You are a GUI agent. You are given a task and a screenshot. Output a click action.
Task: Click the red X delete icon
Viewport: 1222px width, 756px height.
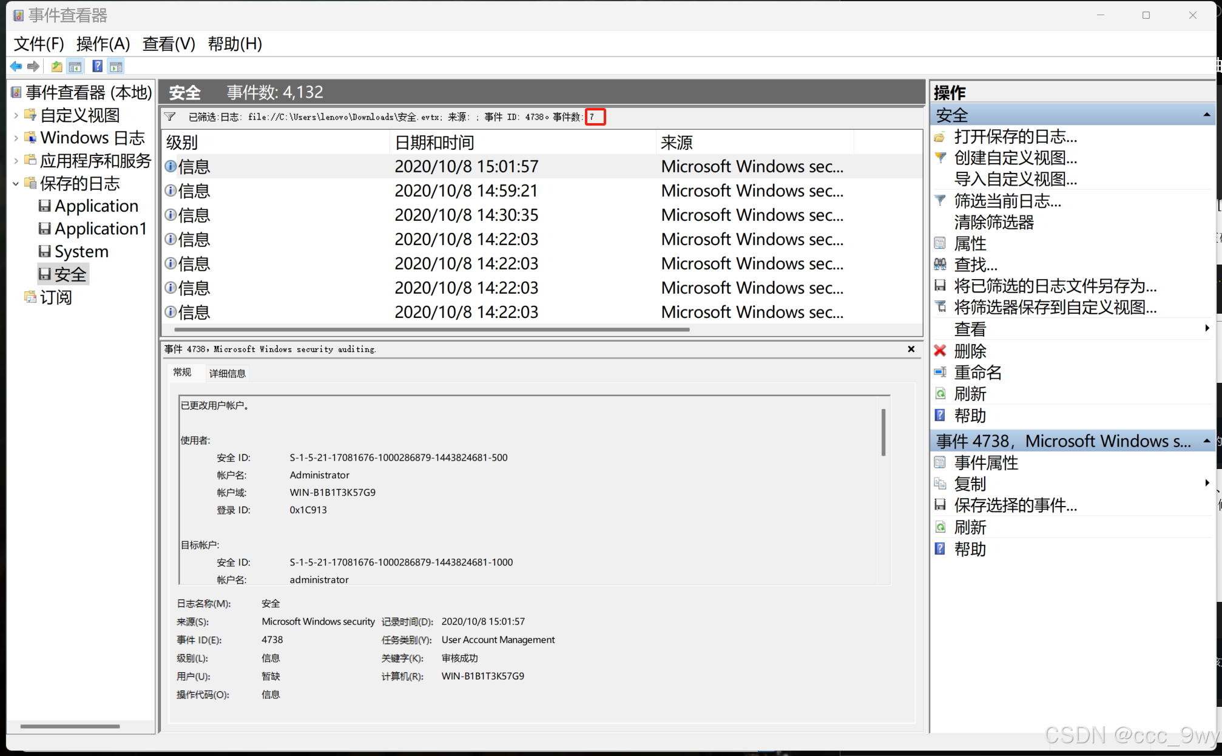[x=940, y=351]
